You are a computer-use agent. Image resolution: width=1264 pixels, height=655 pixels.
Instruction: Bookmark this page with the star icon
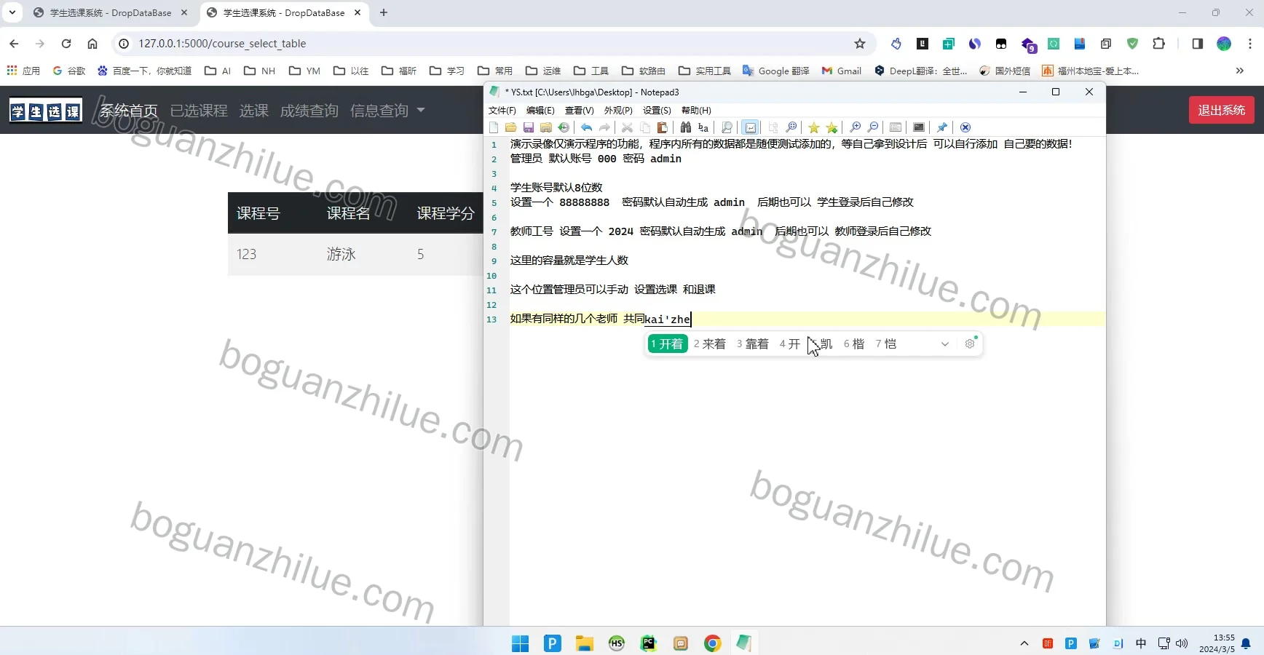[x=860, y=44]
